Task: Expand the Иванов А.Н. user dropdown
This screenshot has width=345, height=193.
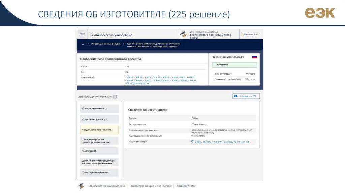Action: click(250, 34)
